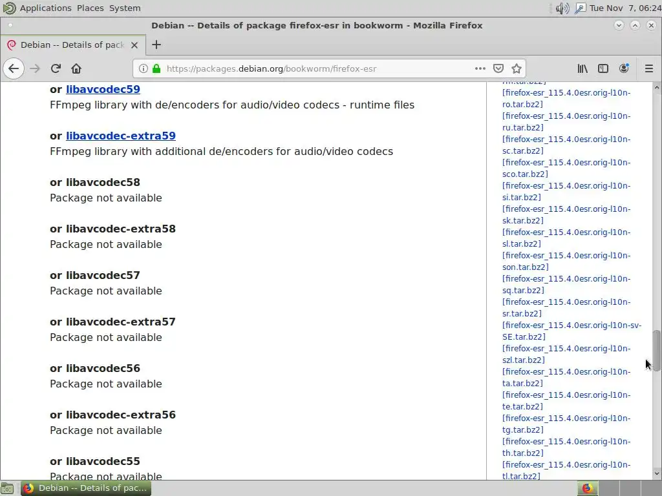Click the Firefox workspace switcher icon

click(587, 488)
